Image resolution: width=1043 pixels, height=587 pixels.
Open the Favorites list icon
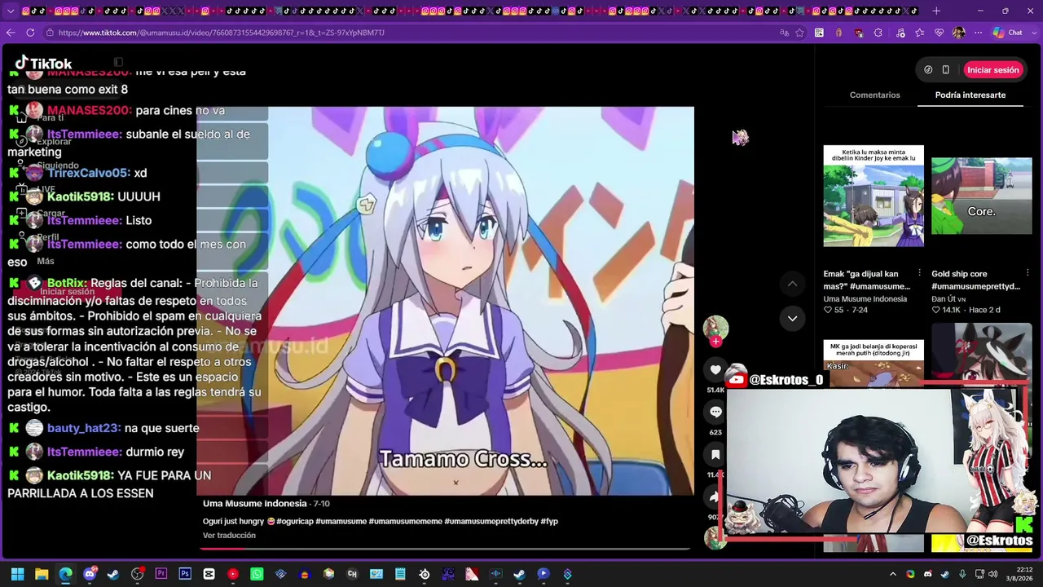tap(920, 33)
